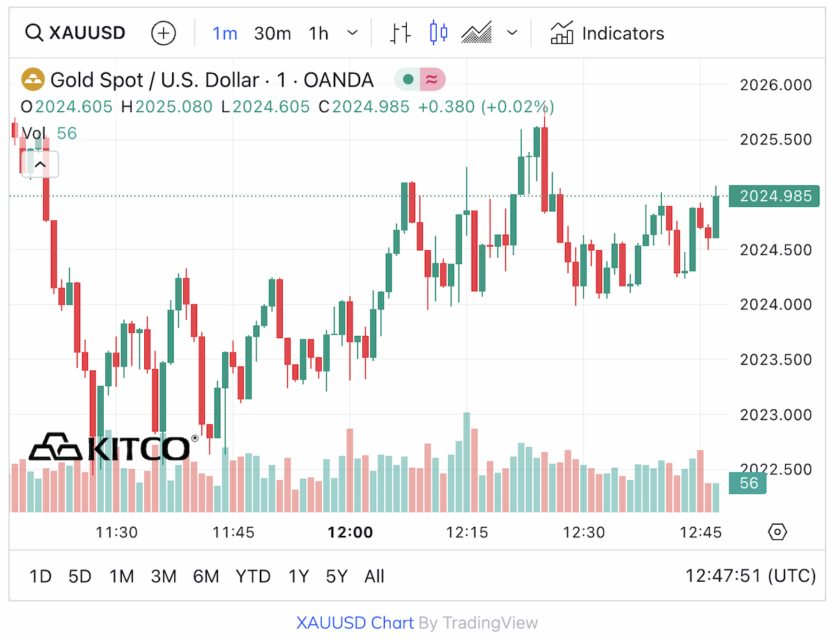Expand the chart style dropdown chevron

tap(512, 33)
